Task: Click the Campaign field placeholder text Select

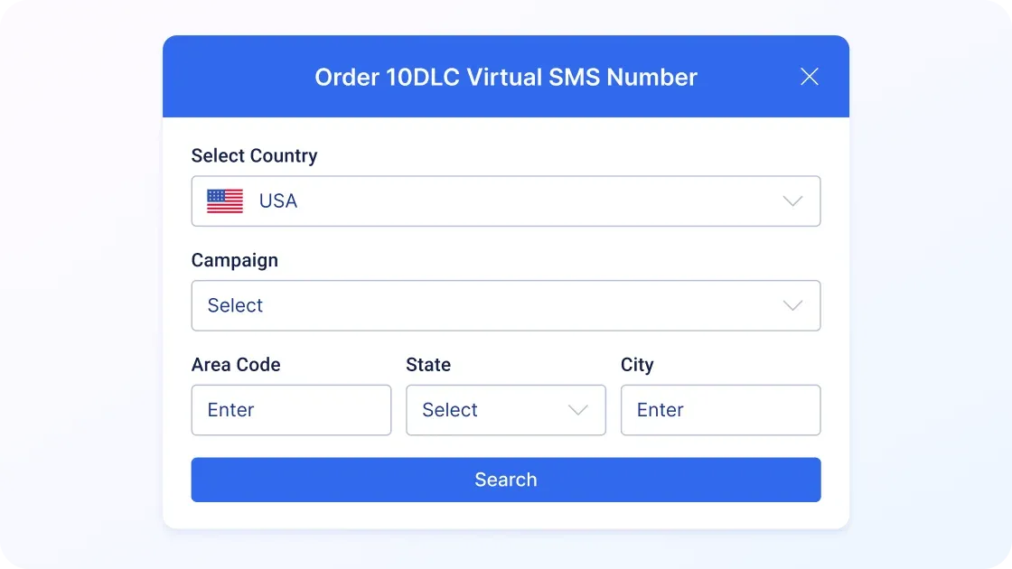Action: (x=235, y=305)
